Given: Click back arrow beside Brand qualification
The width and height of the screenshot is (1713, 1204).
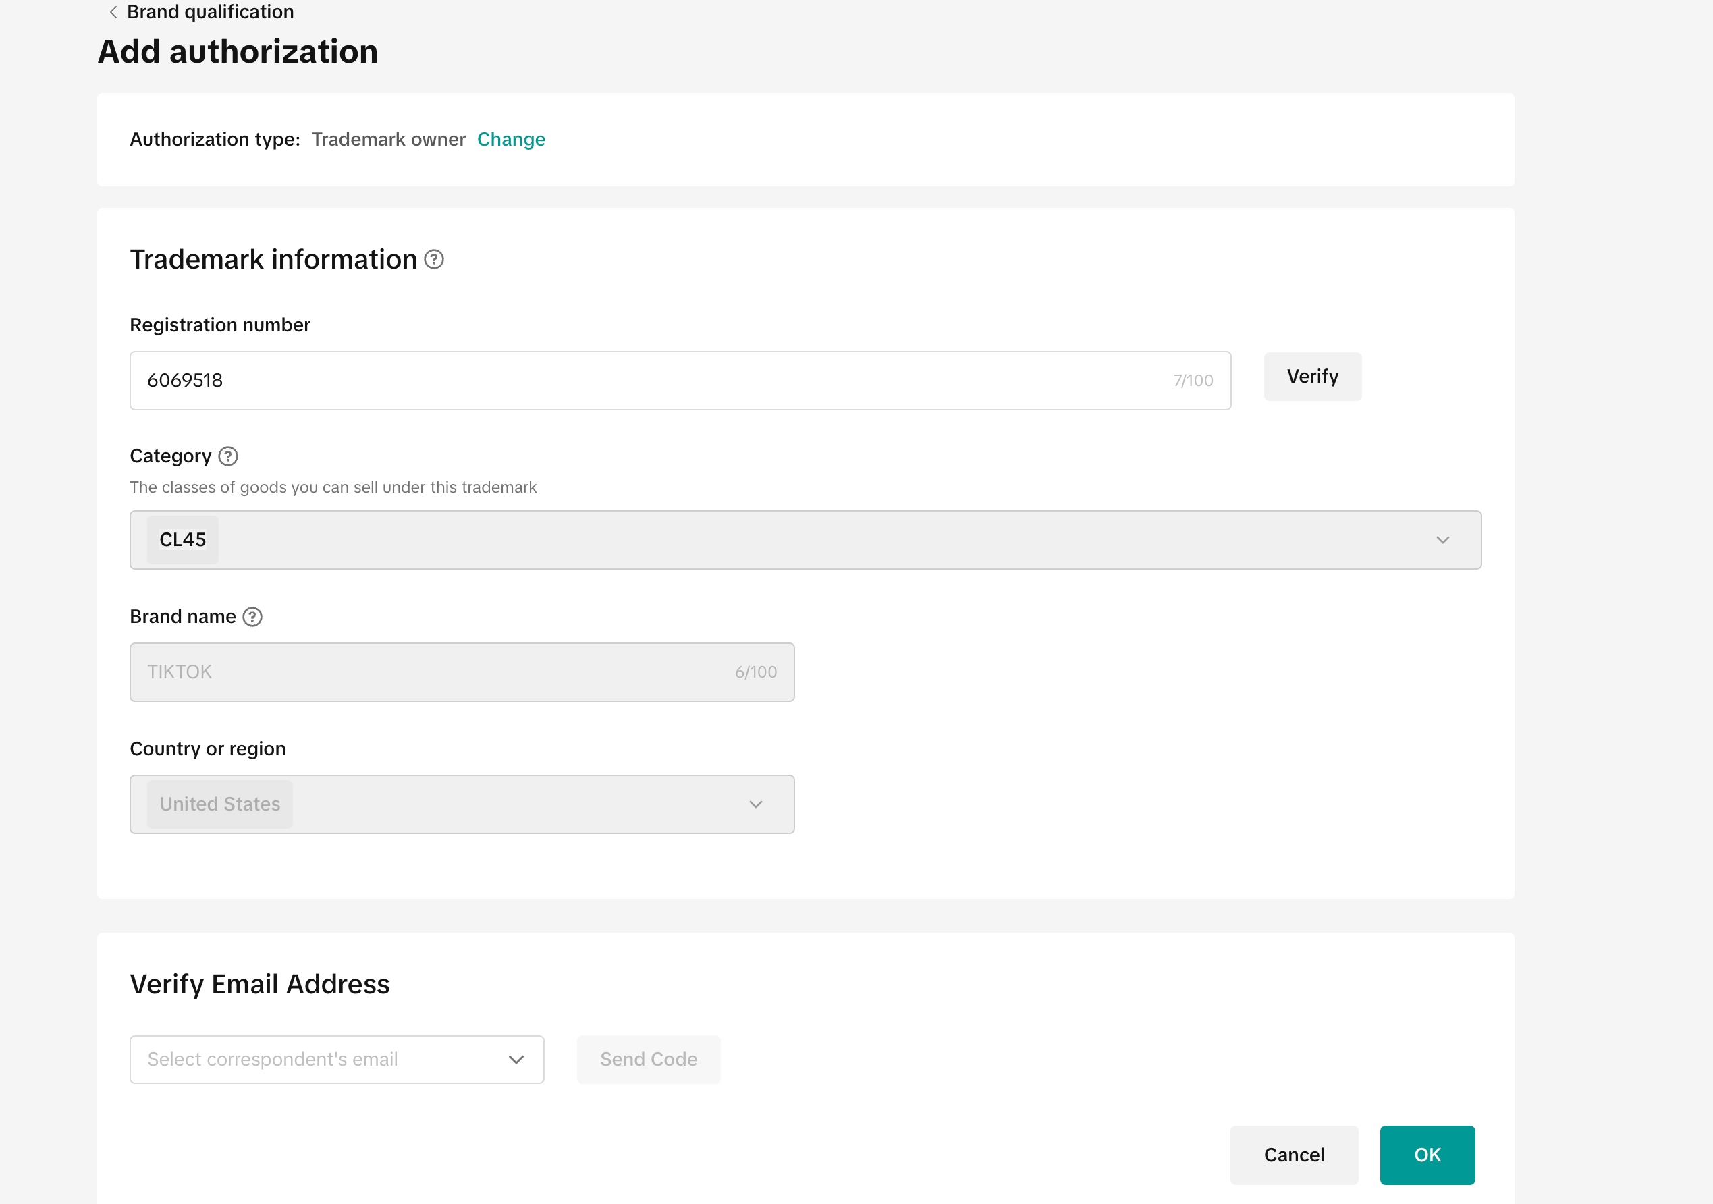Looking at the screenshot, I should tap(113, 12).
